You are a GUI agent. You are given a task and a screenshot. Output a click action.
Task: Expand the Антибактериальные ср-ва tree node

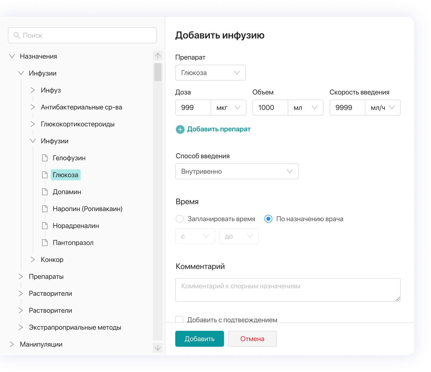[x=33, y=107]
